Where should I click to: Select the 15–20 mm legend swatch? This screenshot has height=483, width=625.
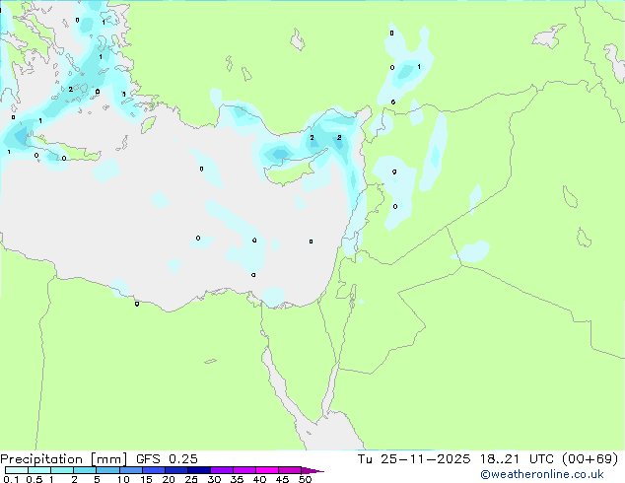[x=154, y=470]
